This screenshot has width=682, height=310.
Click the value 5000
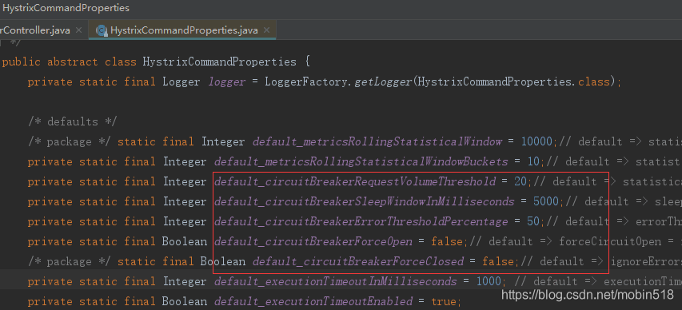[x=546, y=201]
